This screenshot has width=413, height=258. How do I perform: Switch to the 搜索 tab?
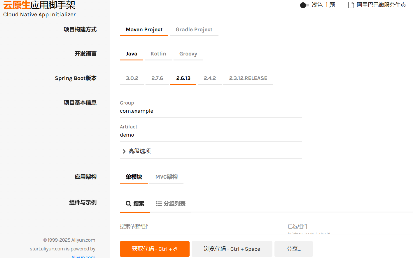pyautogui.click(x=135, y=204)
